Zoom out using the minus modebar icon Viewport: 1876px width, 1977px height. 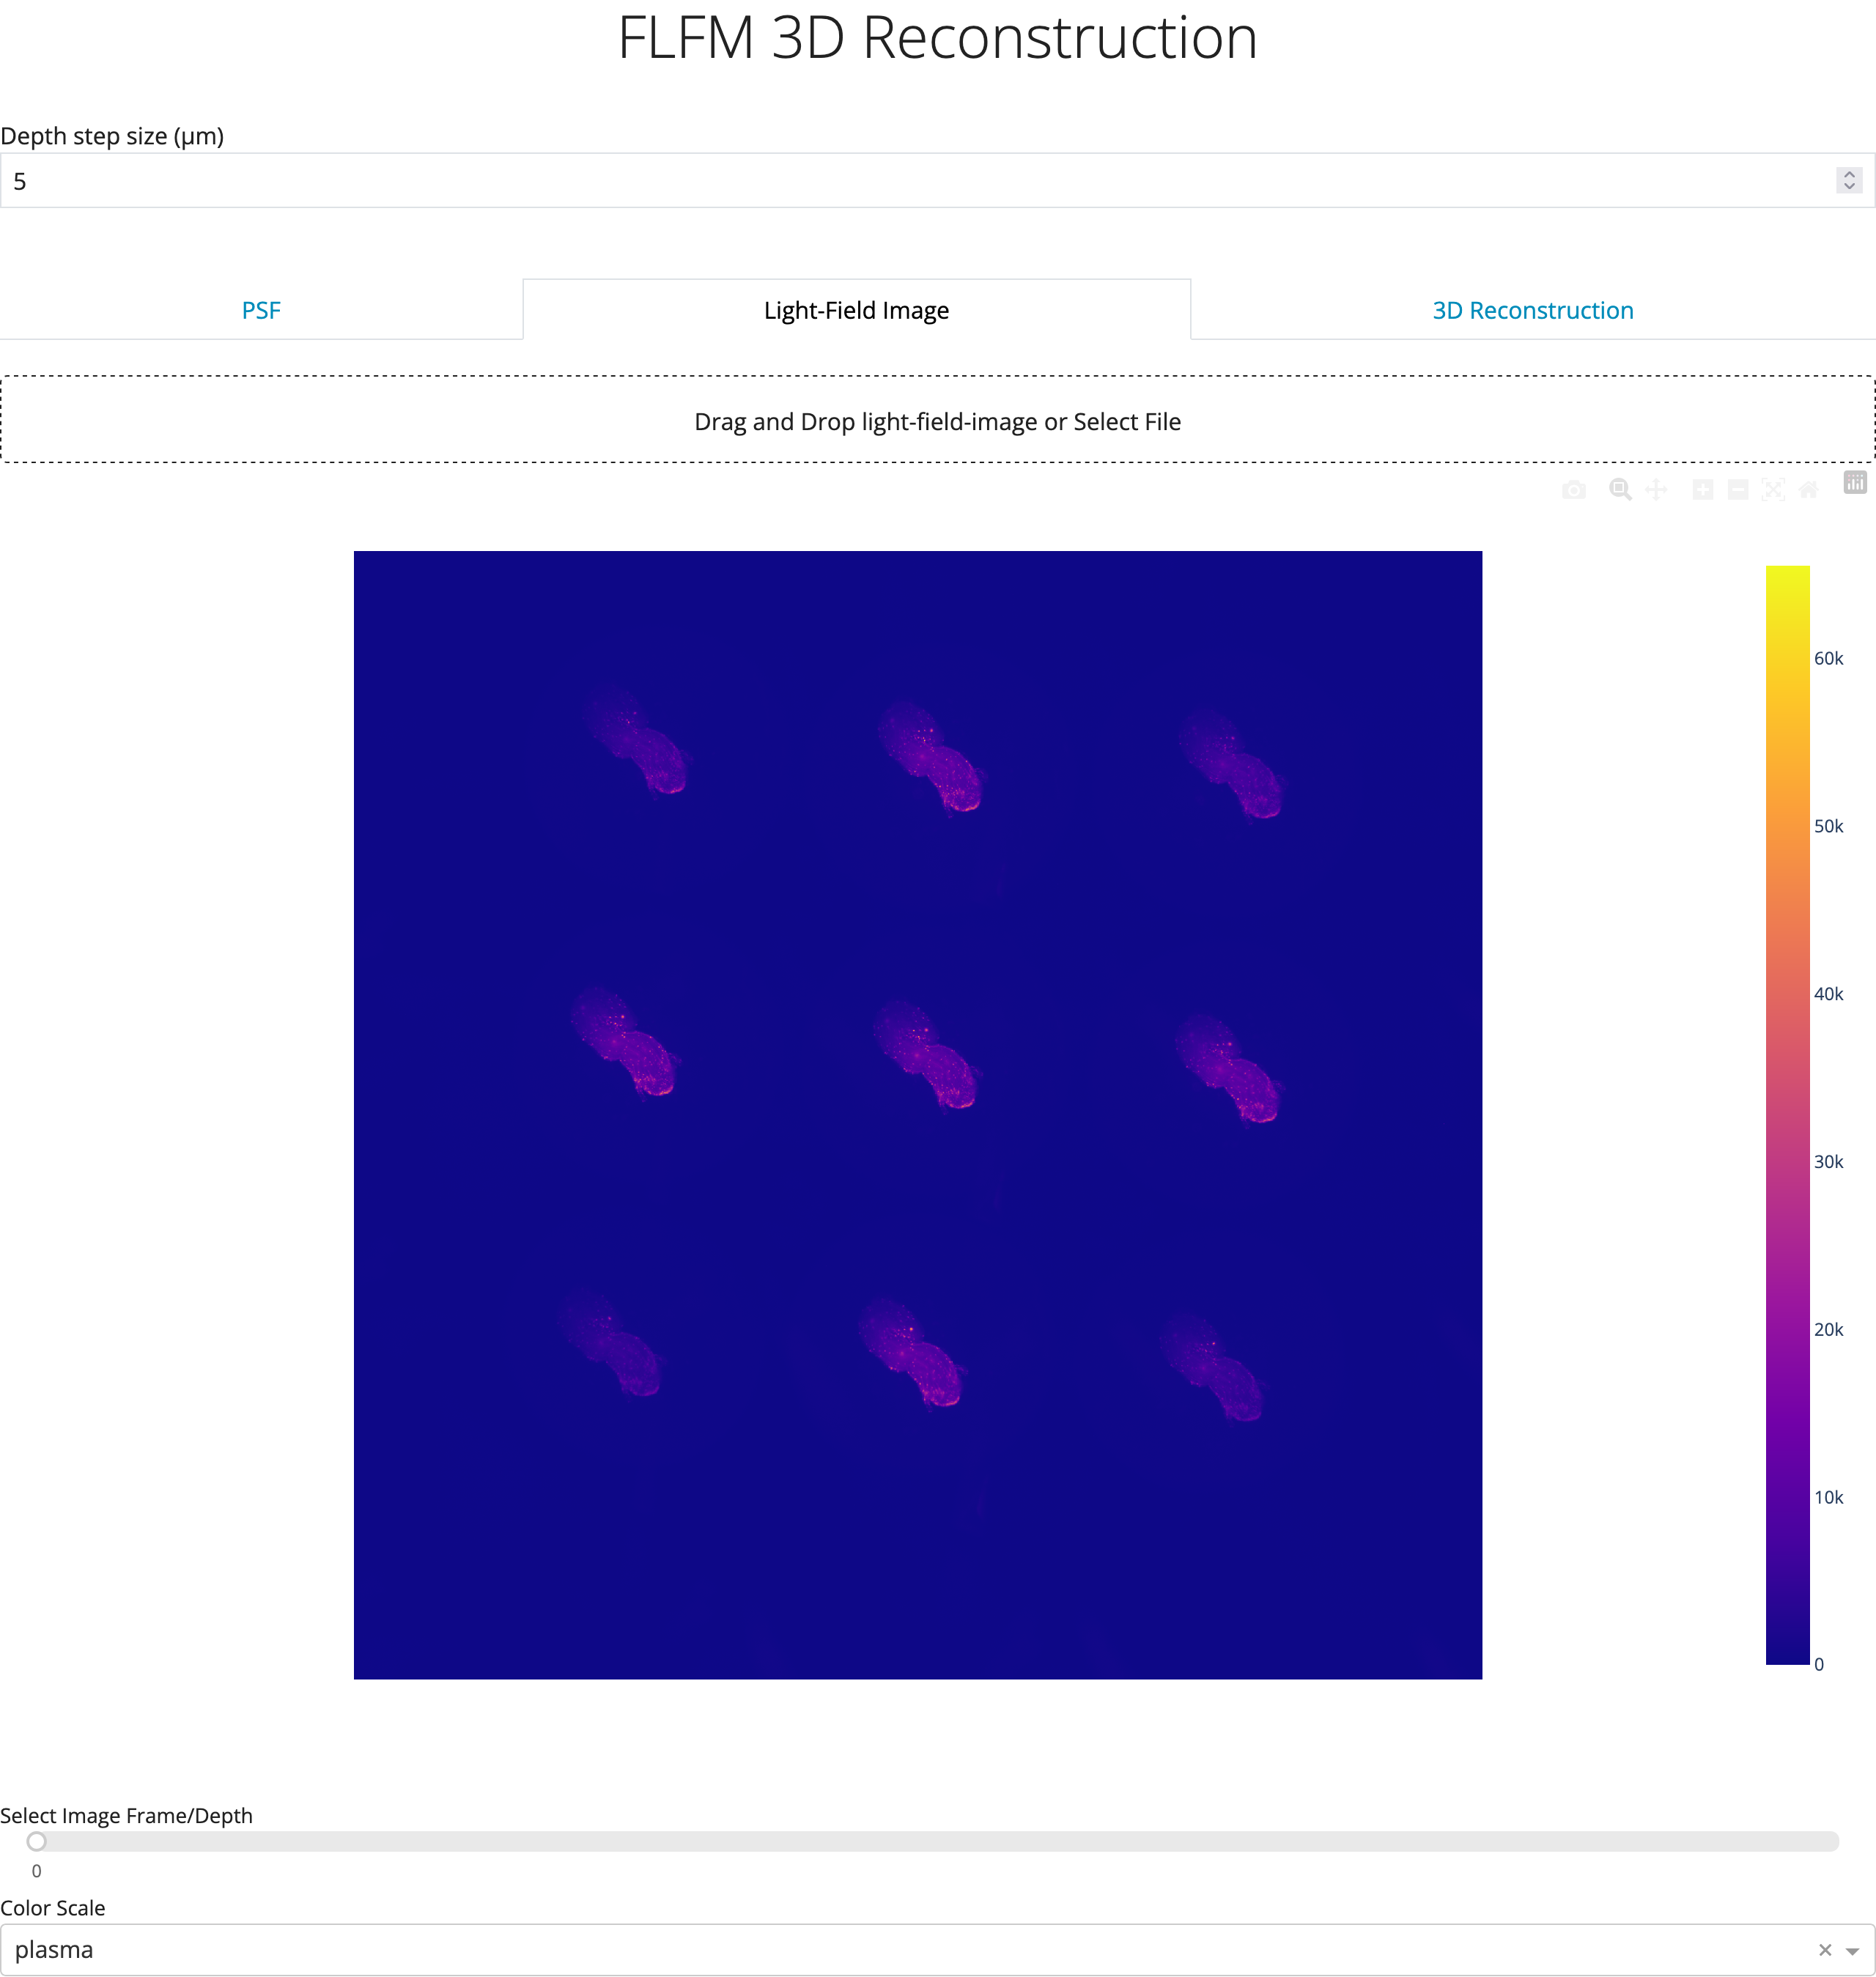[1738, 489]
